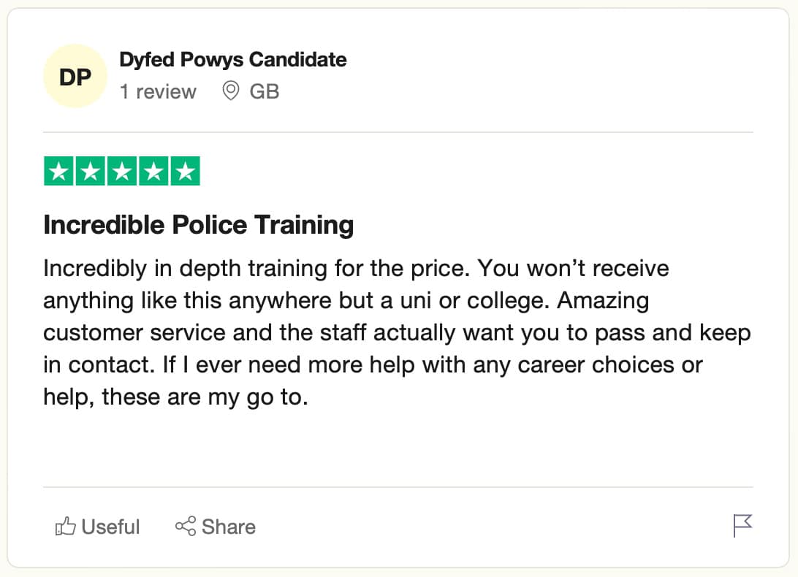Click the fifth green rating star
The width and height of the screenshot is (798, 577).
pos(185,172)
